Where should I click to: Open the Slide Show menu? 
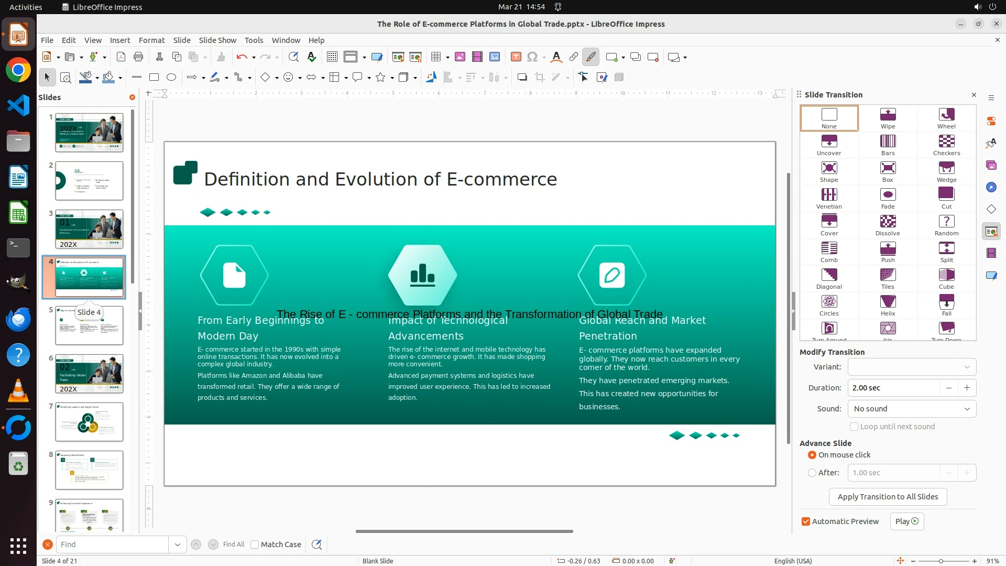(x=217, y=40)
